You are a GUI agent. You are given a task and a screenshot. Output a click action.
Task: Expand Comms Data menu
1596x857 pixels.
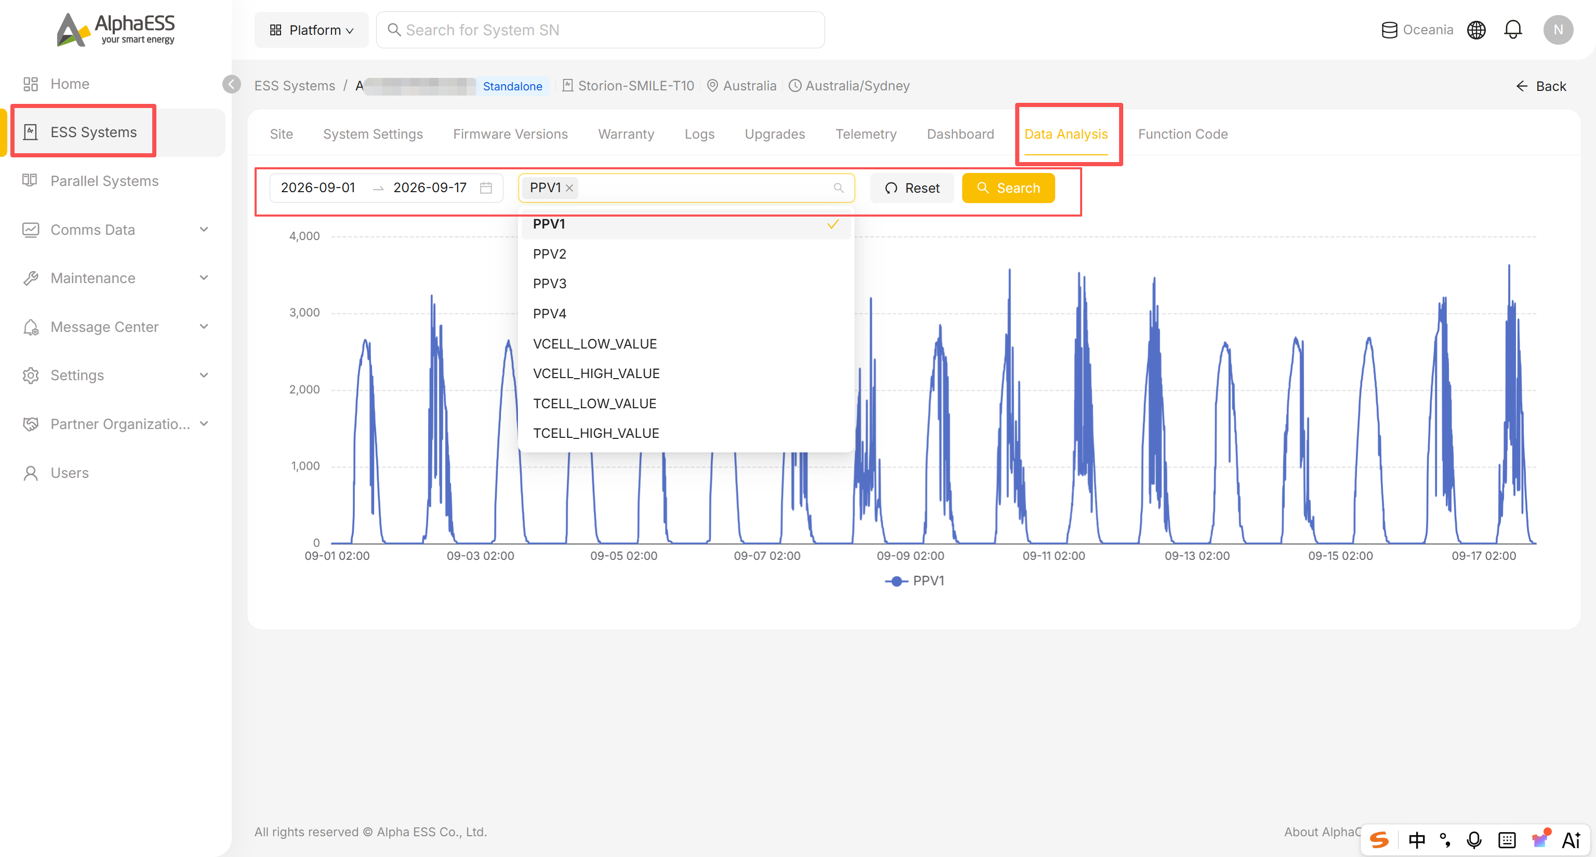pos(117,230)
